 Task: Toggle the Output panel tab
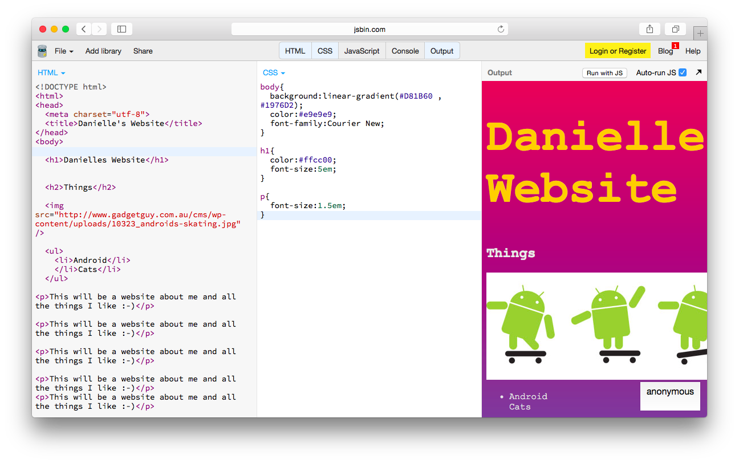(442, 51)
